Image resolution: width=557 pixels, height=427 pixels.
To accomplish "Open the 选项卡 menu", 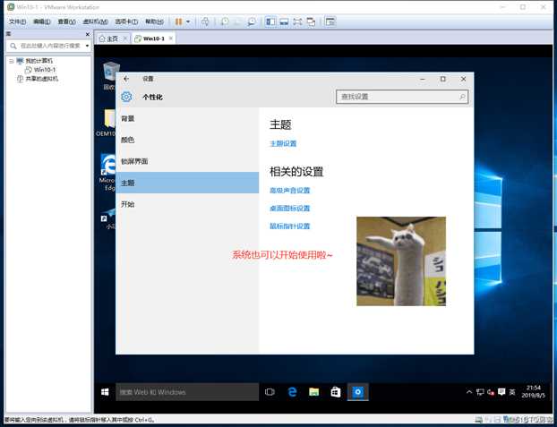I will coord(126,22).
